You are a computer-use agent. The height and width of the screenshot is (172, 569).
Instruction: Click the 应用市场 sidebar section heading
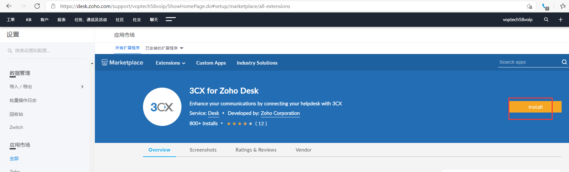pyautogui.click(x=20, y=145)
